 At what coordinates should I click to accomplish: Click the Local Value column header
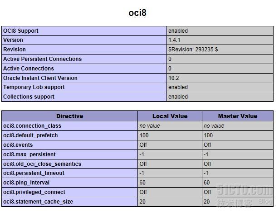tap(170, 116)
